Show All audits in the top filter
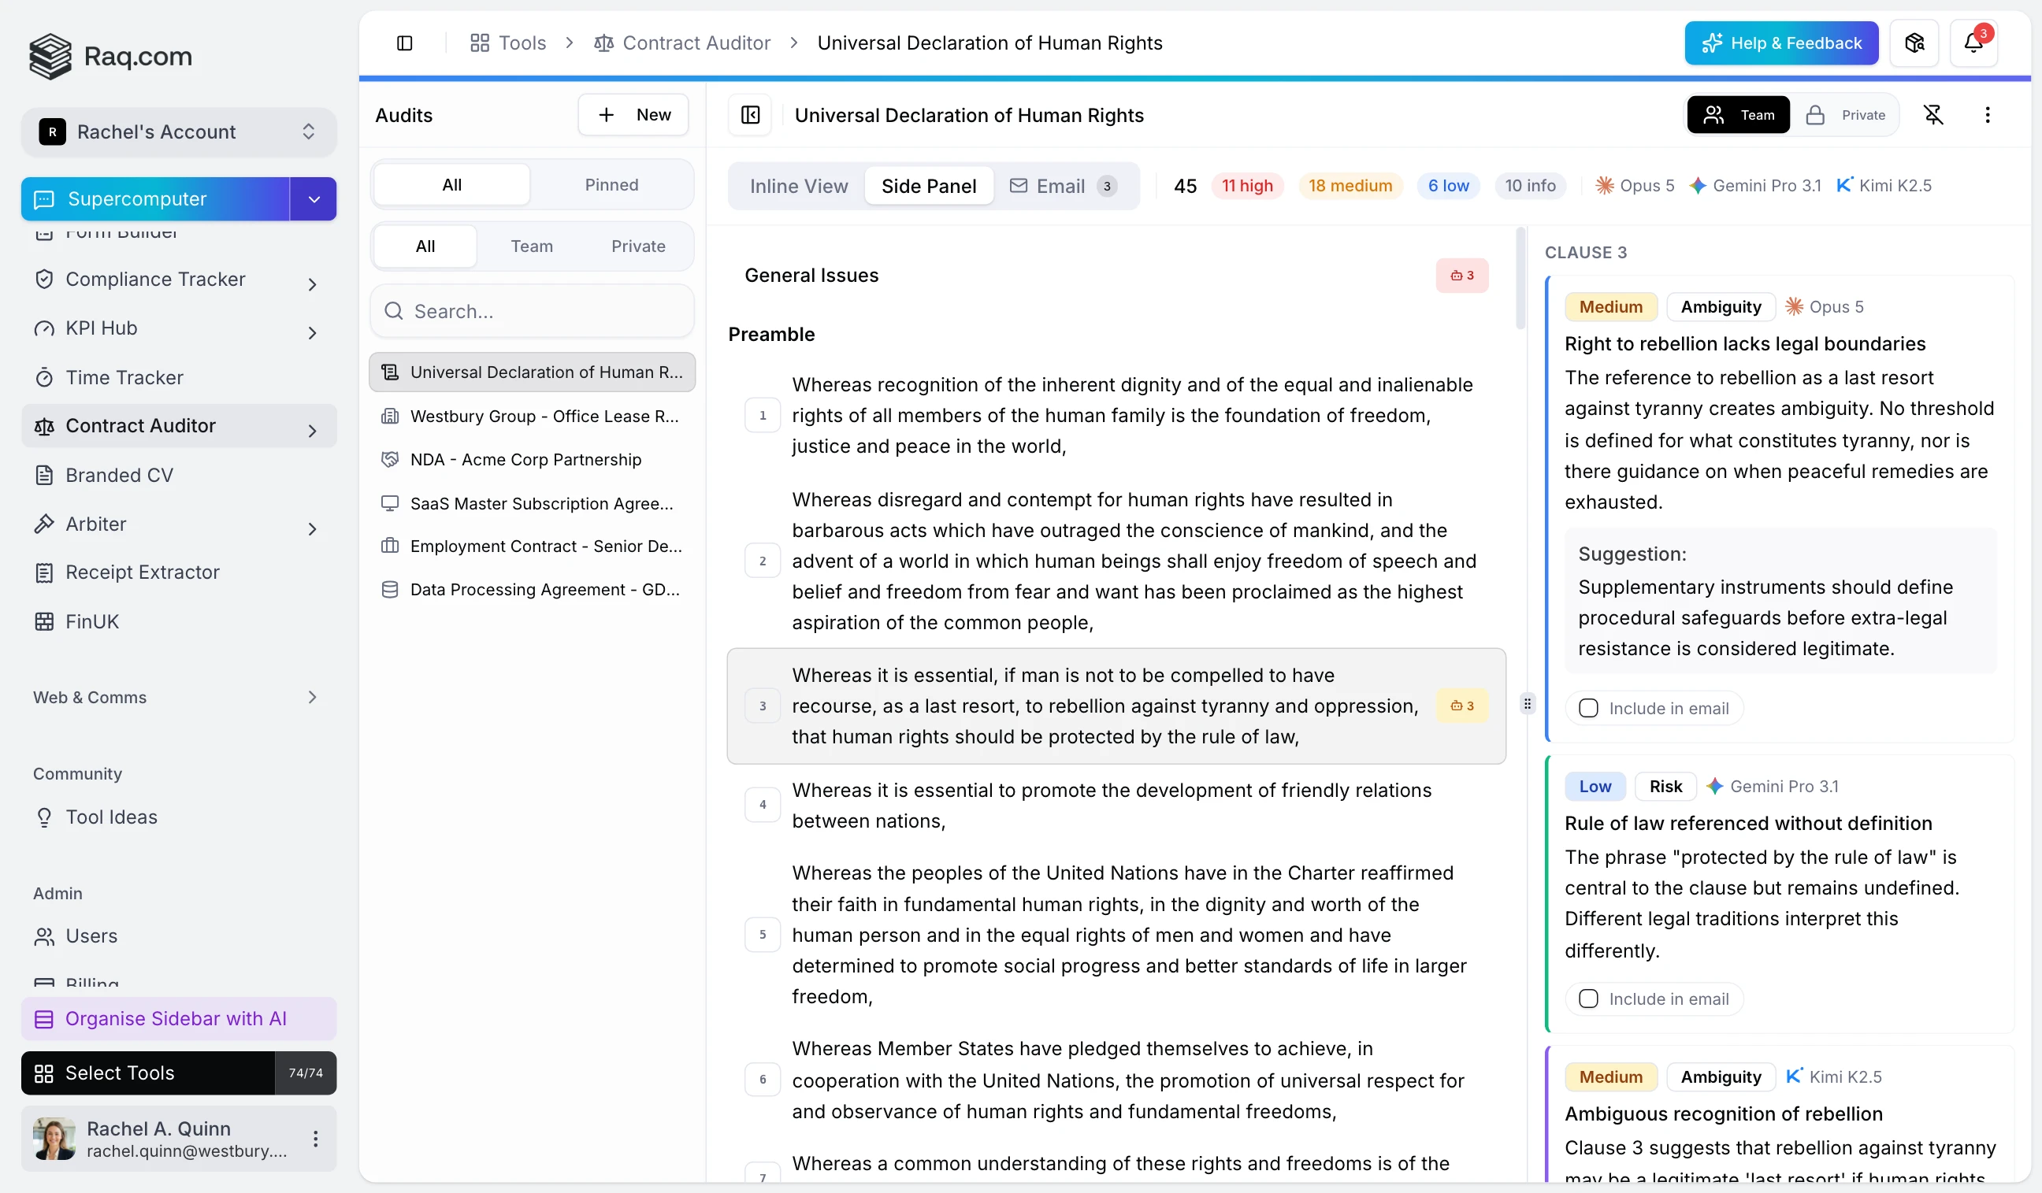This screenshot has width=2042, height=1193. click(452, 185)
